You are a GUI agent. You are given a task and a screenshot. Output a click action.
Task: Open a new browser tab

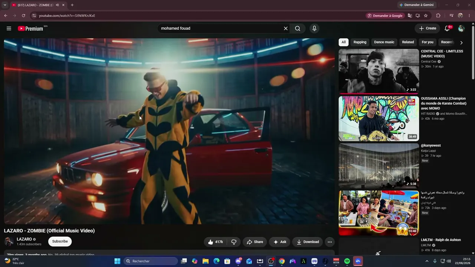tap(72, 5)
